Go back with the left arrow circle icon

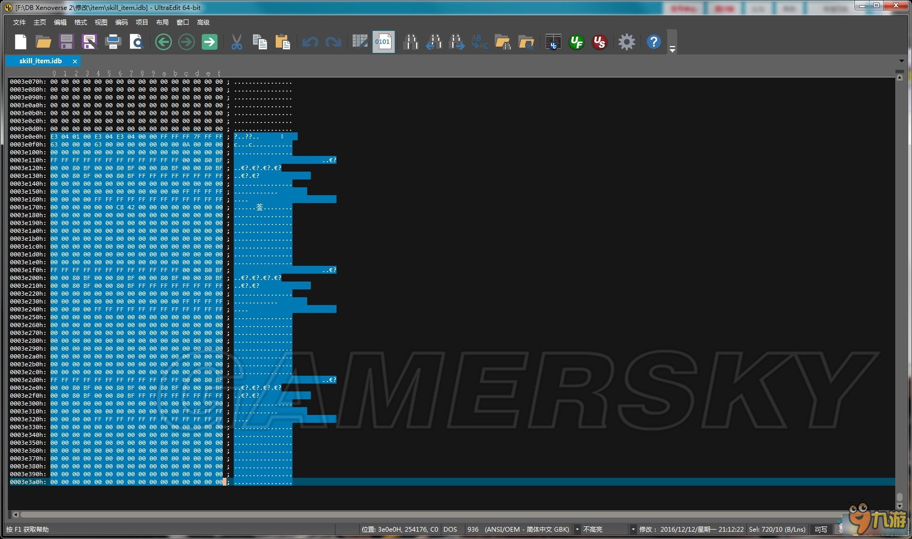tap(164, 42)
